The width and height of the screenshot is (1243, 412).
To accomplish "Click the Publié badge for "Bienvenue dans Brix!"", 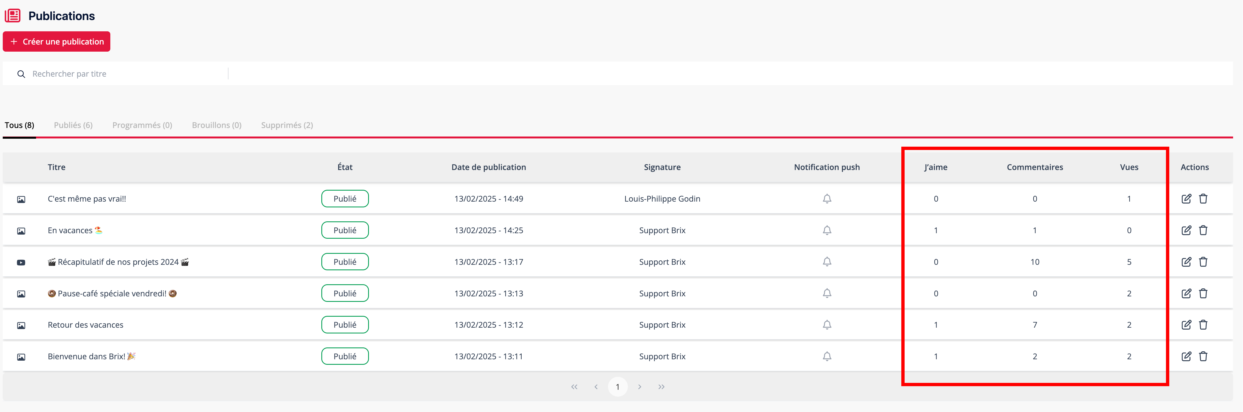I will click(345, 357).
